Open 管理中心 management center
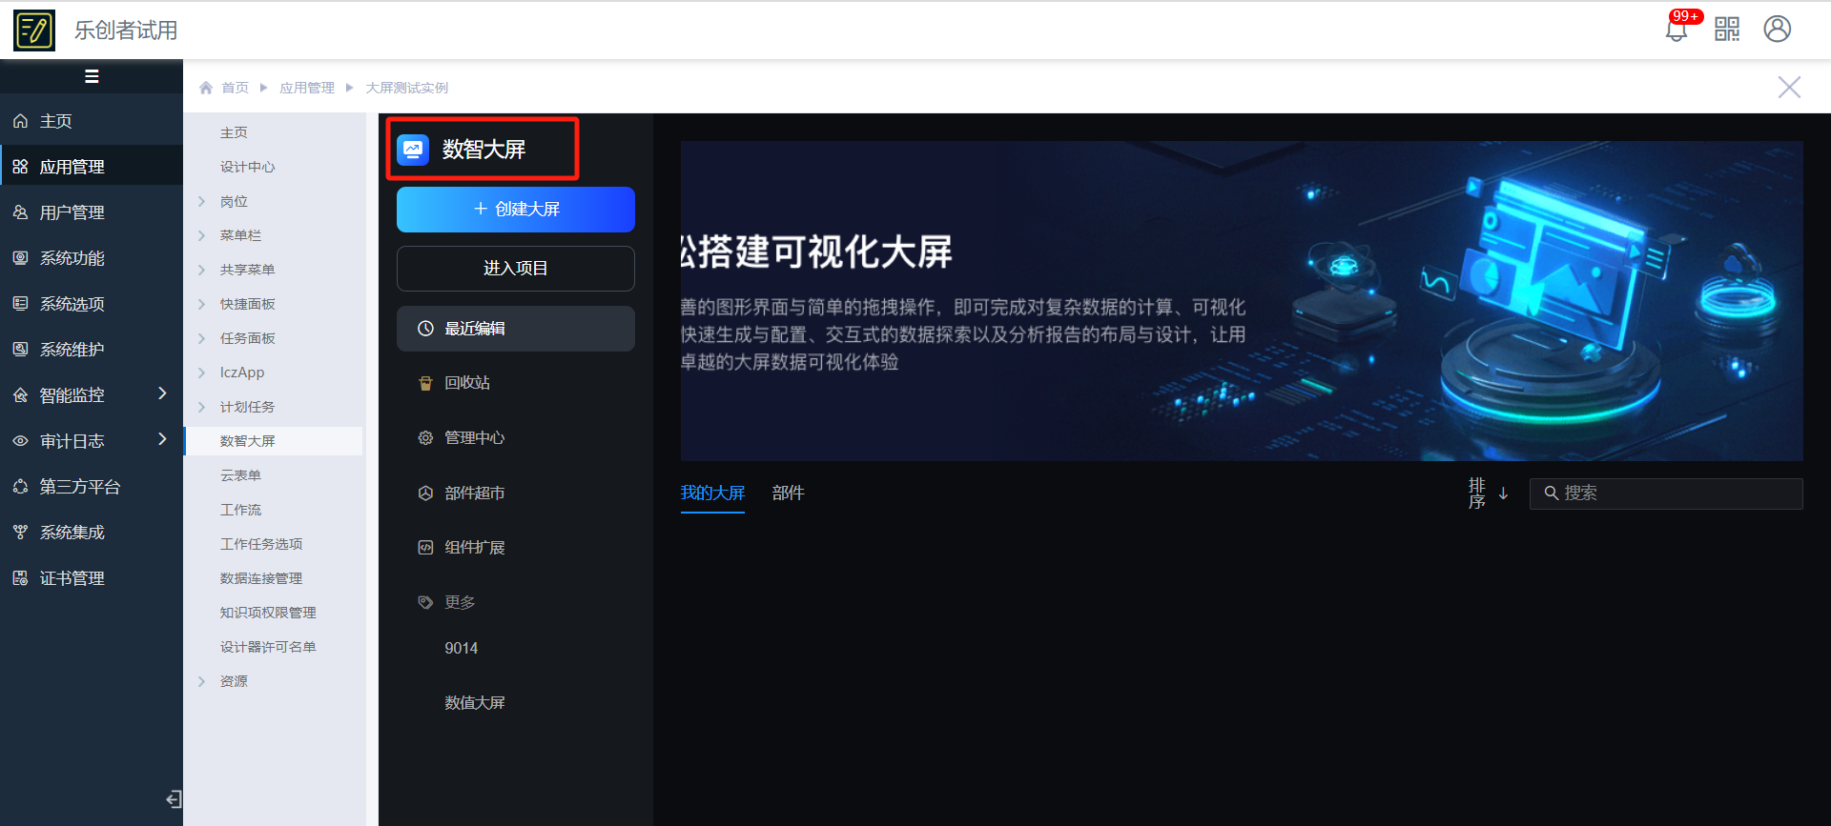The width and height of the screenshot is (1831, 826). [x=474, y=438]
